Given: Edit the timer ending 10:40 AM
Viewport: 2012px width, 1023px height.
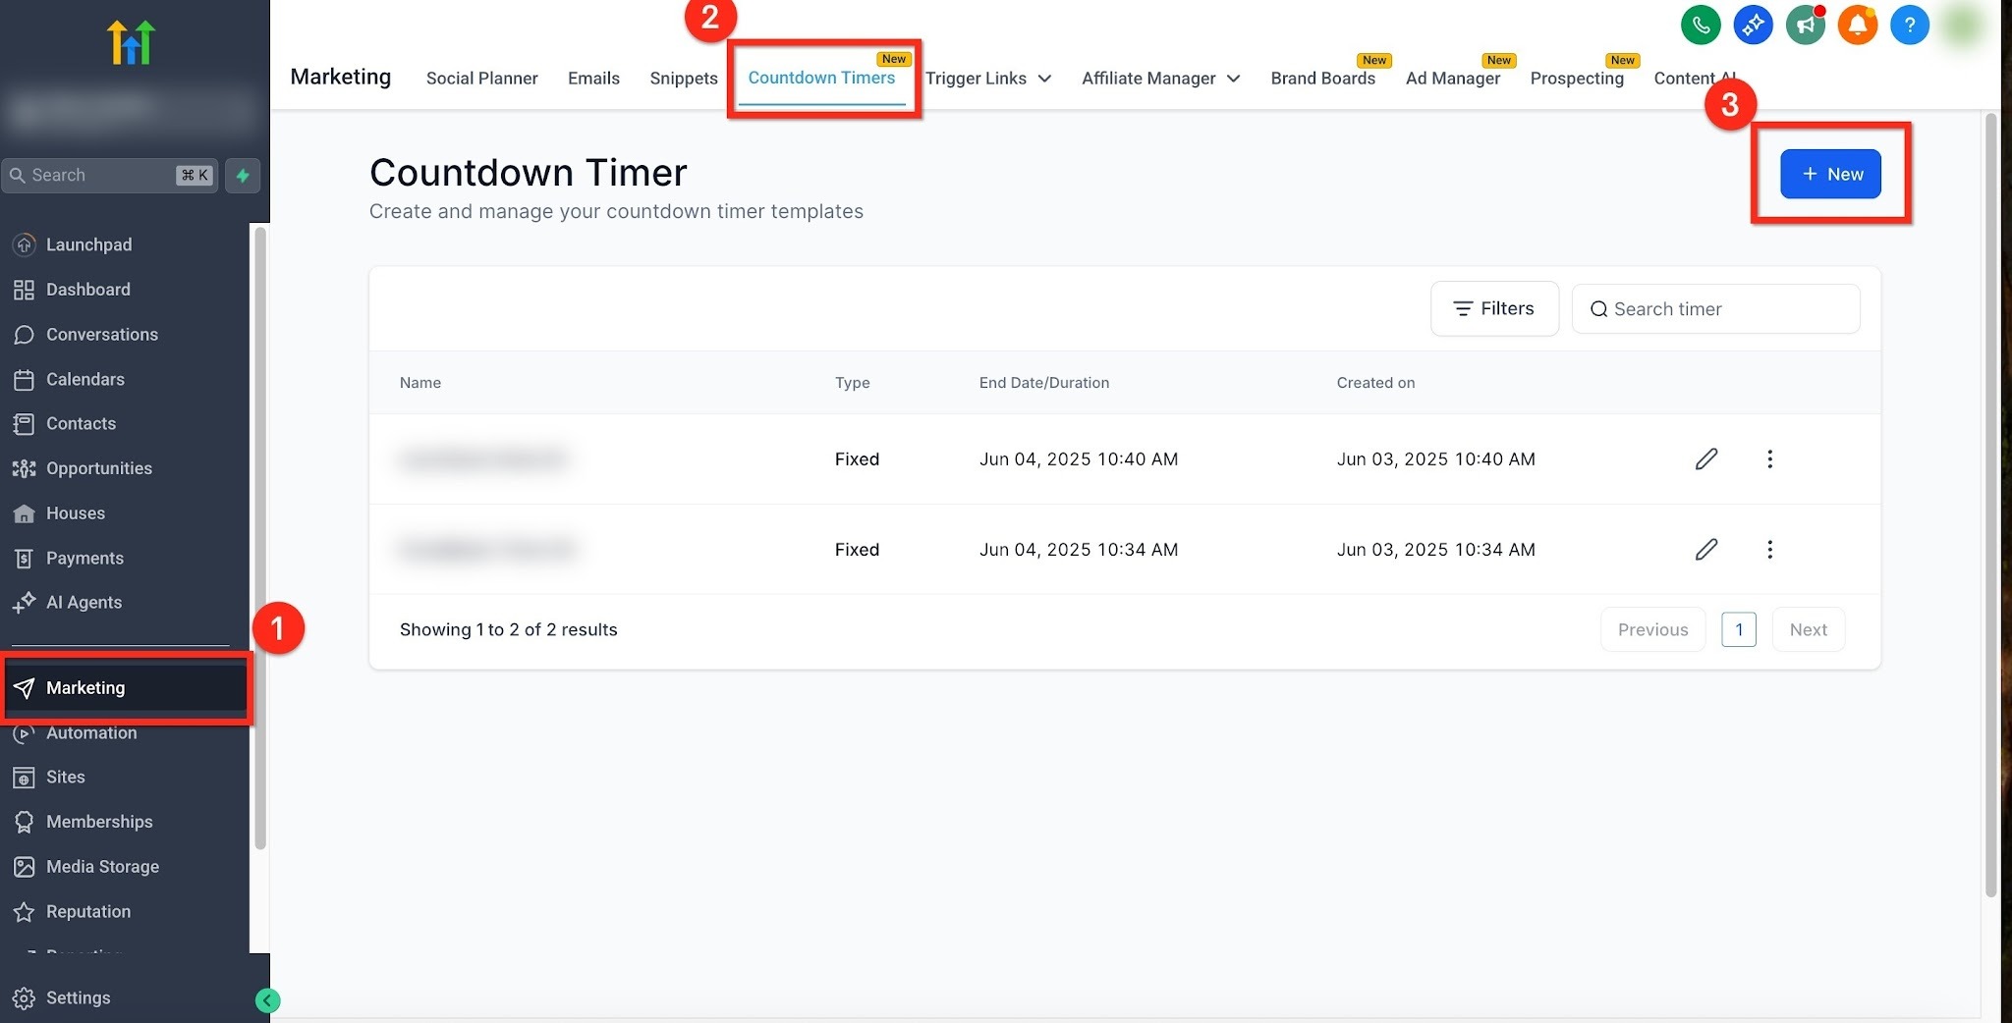Looking at the screenshot, I should click(1706, 458).
